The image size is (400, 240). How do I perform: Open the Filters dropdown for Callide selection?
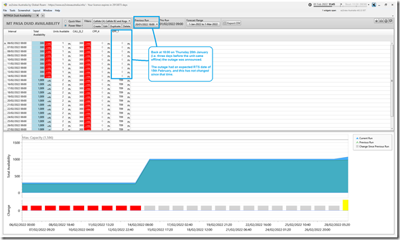(112, 21)
